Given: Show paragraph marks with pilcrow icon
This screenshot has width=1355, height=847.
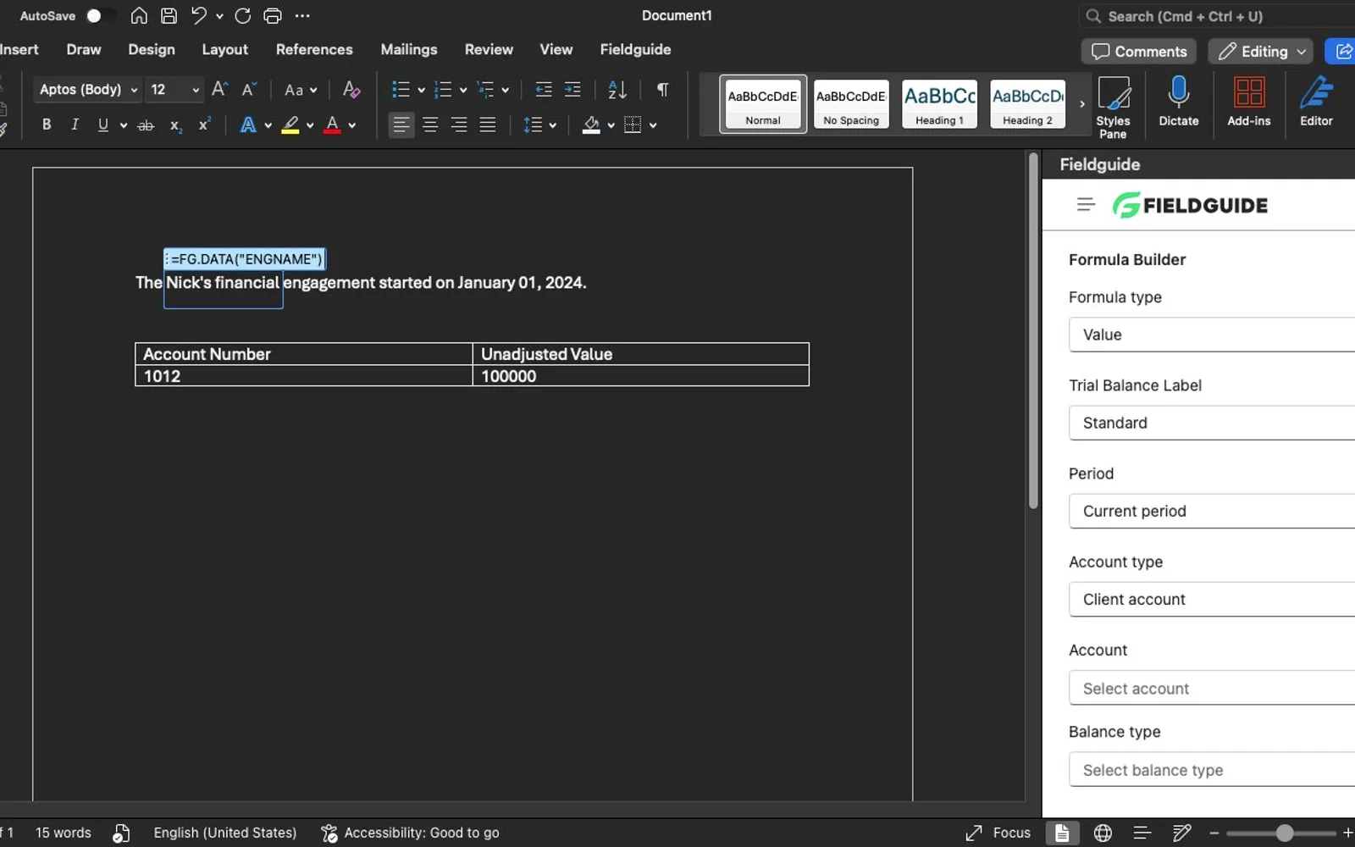Looking at the screenshot, I should (663, 89).
